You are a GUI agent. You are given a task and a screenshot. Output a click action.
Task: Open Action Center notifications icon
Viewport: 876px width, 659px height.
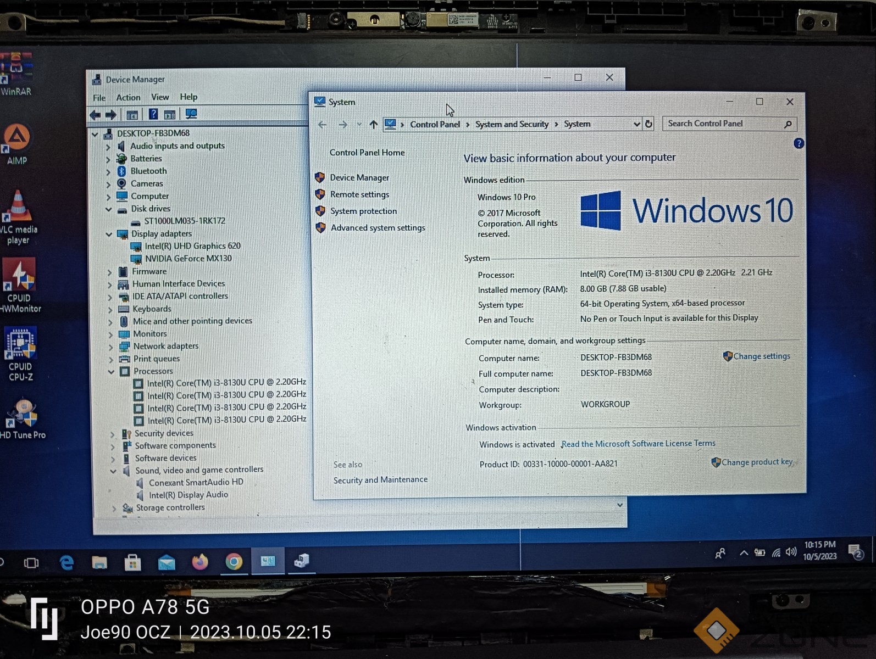click(856, 552)
